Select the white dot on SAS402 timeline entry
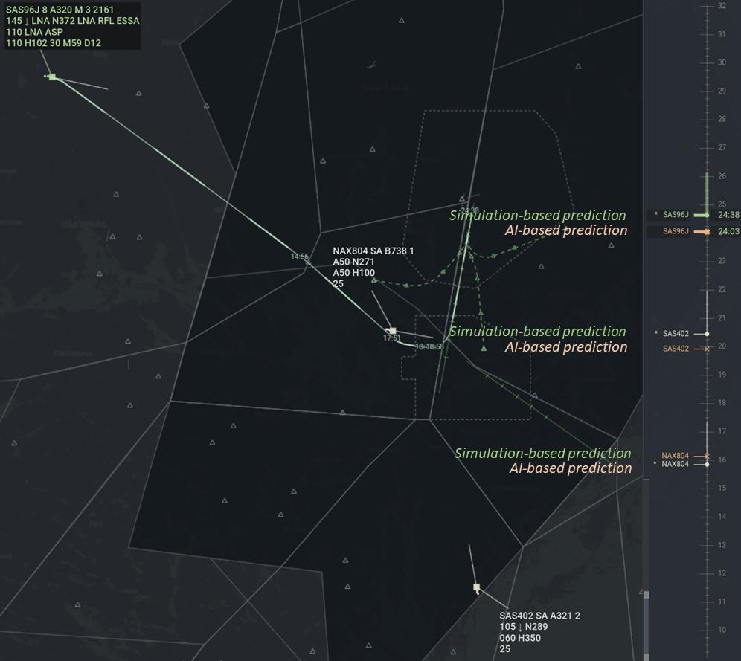 (707, 334)
